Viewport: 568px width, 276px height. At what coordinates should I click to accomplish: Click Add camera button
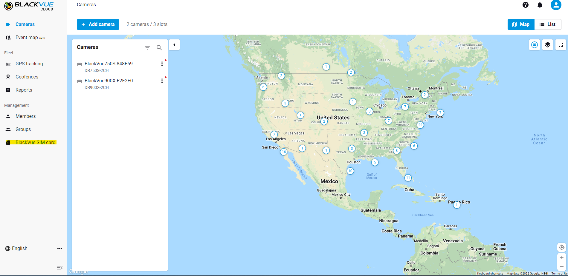pyautogui.click(x=98, y=24)
